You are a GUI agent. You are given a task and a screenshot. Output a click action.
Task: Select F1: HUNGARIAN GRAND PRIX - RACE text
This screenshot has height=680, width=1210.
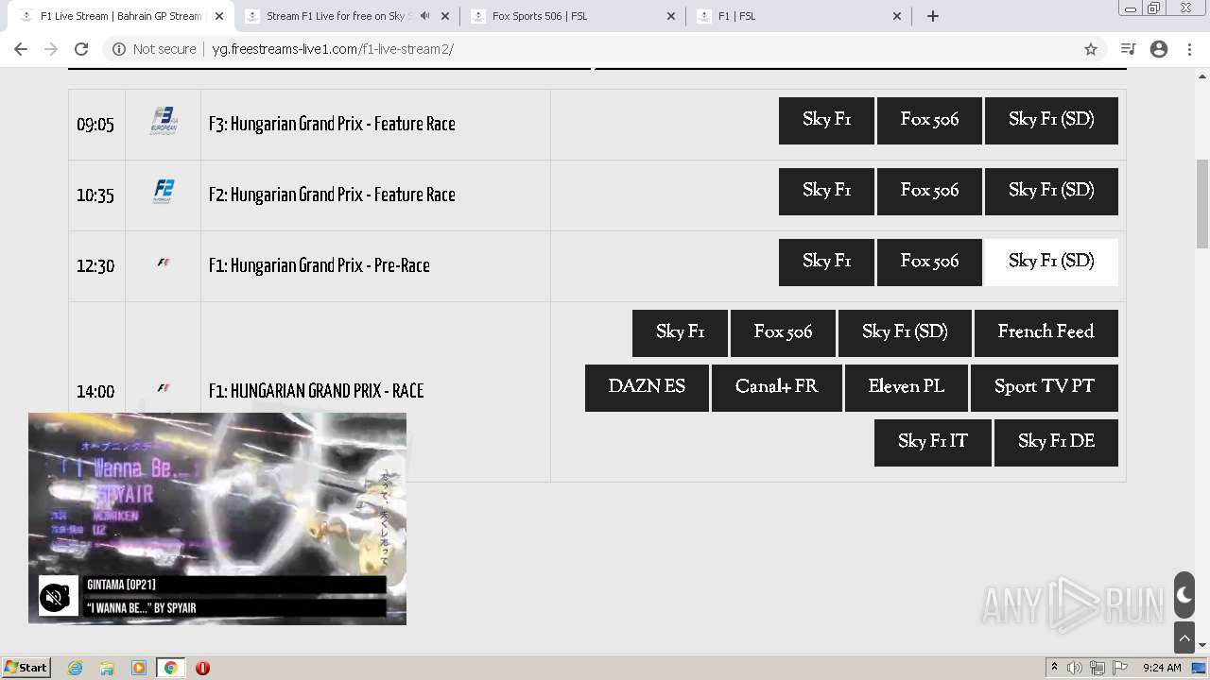click(316, 391)
